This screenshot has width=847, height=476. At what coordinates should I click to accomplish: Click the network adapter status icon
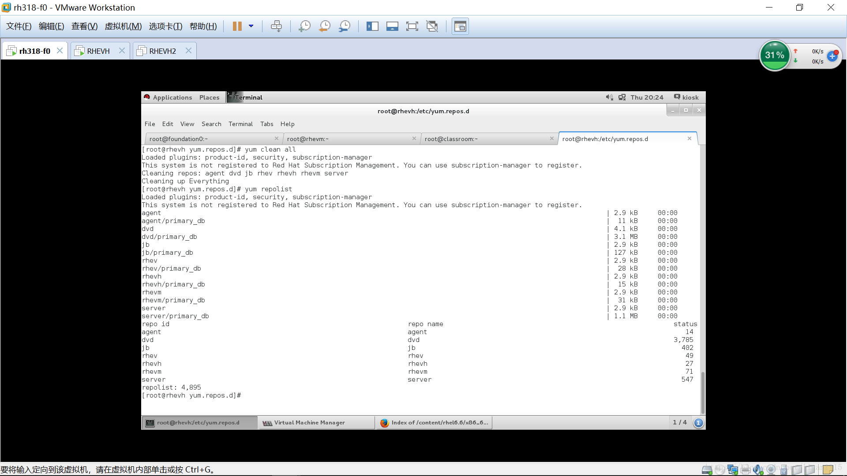[x=733, y=470]
